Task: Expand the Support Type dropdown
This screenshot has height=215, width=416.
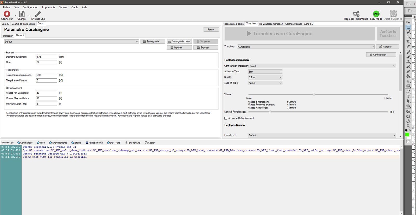Action: click(x=265, y=83)
